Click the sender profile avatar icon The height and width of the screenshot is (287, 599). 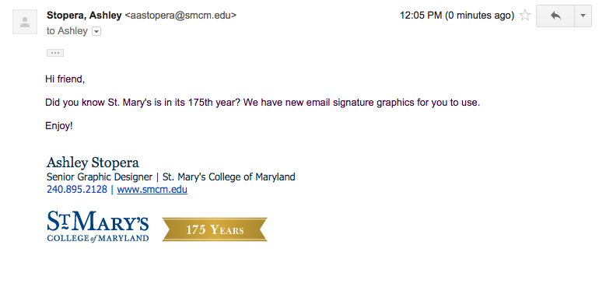25,22
